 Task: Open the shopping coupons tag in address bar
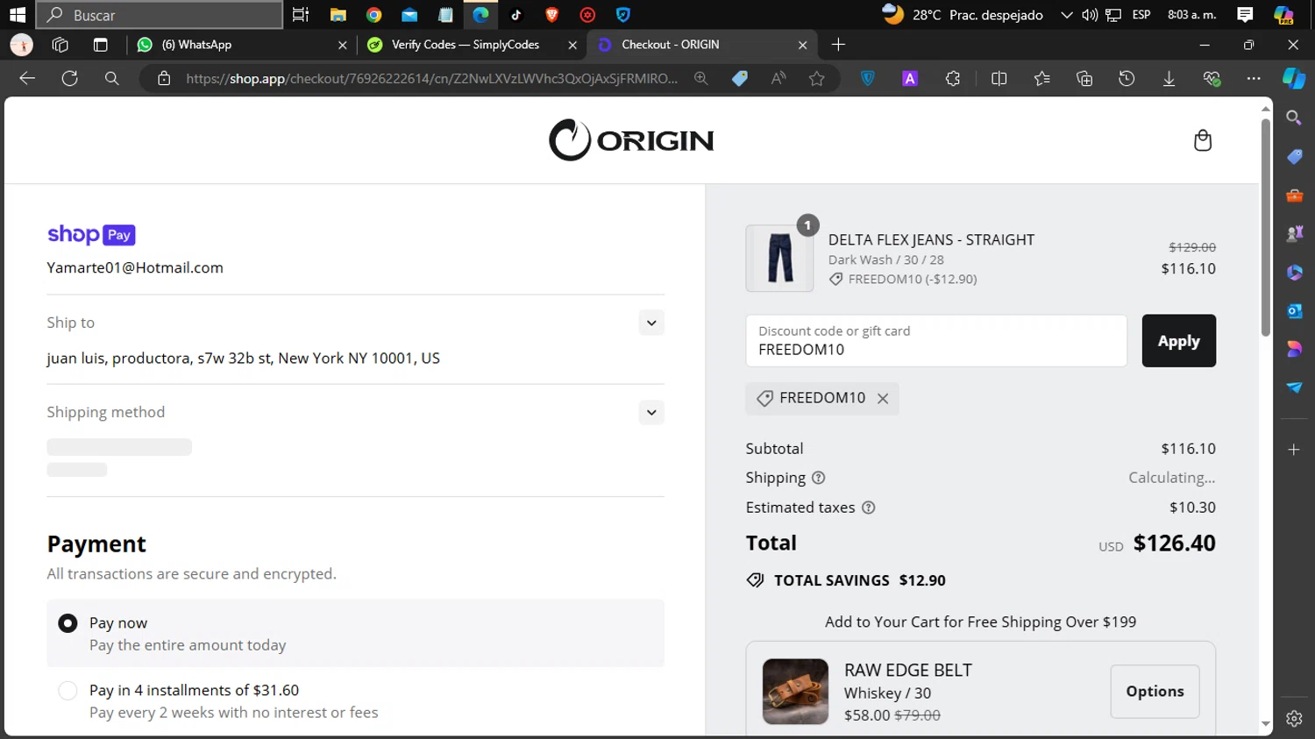coord(740,78)
